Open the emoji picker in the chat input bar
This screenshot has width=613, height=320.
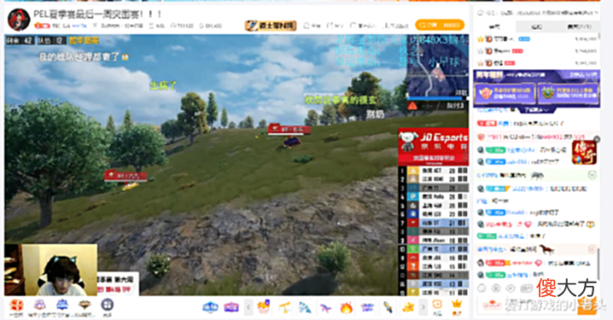click(482, 288)
